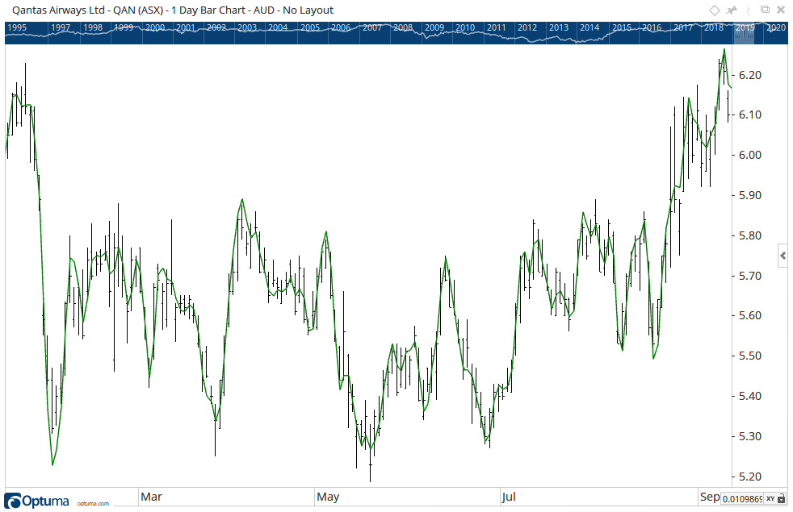Click the 5.60 price scale label
This screenshot has width=793, height=512.
click(x=750, y=315)
